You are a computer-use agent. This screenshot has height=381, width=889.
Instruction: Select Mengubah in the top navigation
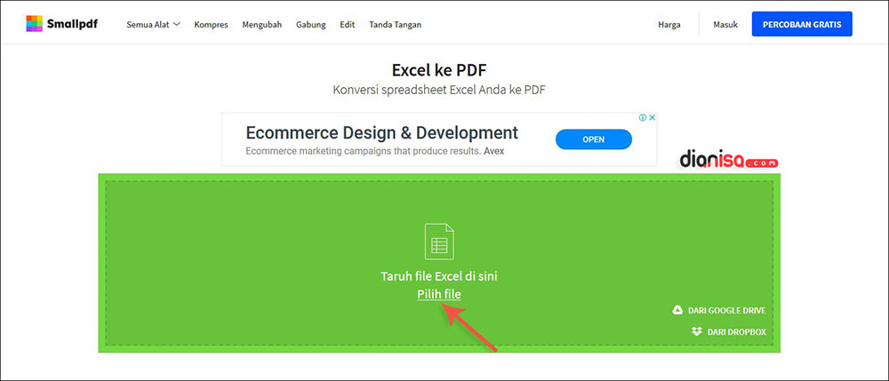261,25
